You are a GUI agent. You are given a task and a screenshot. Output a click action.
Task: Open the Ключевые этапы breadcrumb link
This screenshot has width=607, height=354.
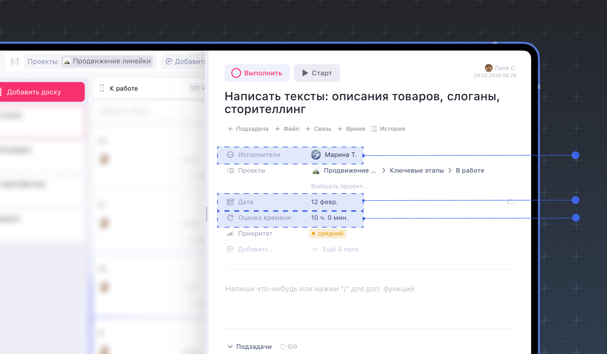click(417, 170)
